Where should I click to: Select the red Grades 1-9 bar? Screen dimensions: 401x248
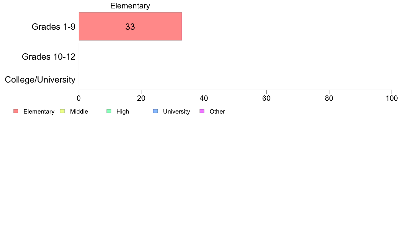130,26
